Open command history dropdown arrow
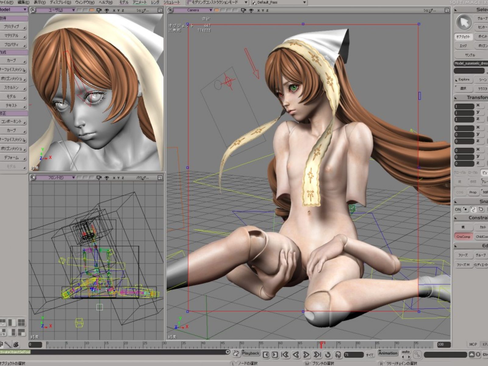This screenshot has width=488, height=366. pos(228,352)
